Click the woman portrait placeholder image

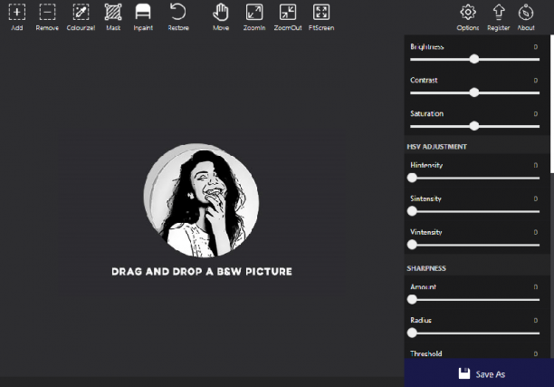tap(201, 200)
